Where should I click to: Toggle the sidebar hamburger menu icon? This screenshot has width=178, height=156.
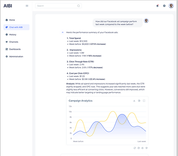(x=27, y=6)
